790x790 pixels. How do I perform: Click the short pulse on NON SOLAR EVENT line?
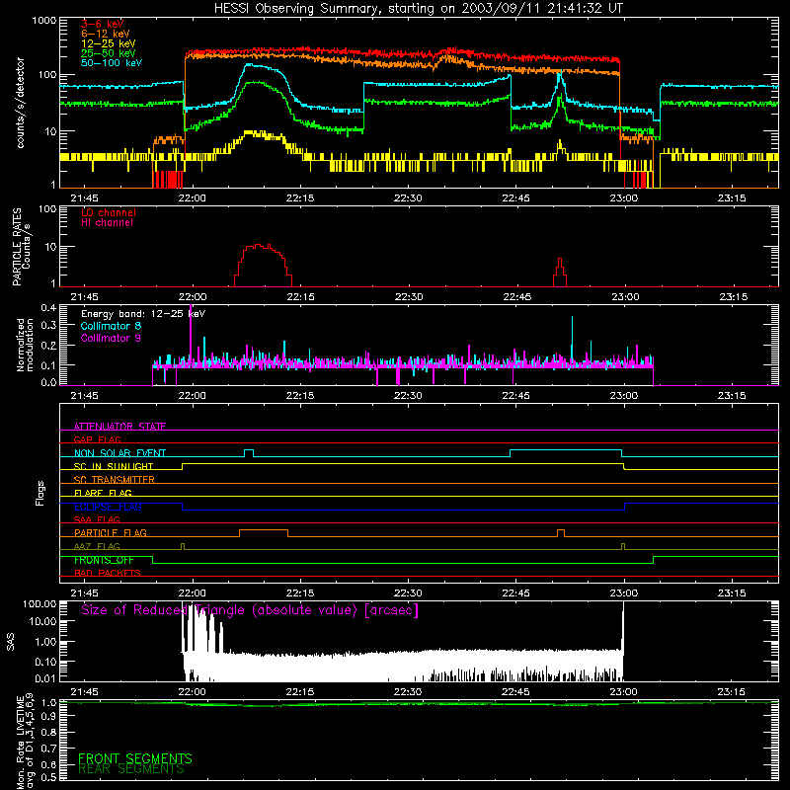[249, 453]
